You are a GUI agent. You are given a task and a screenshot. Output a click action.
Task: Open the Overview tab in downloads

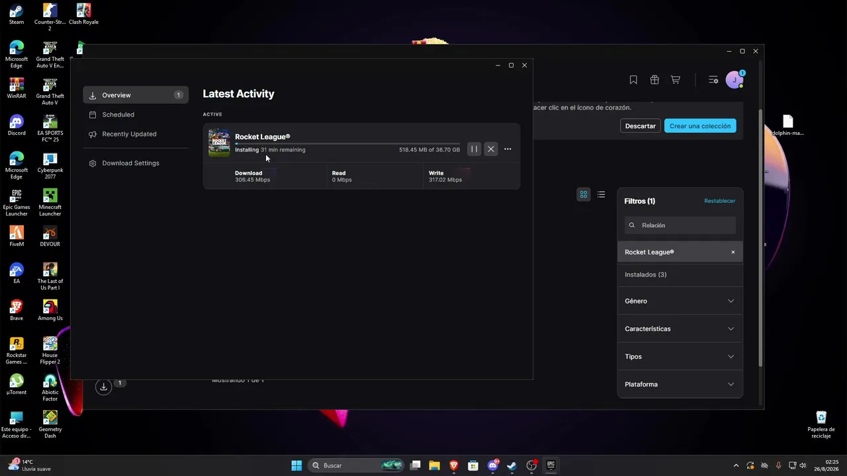tap(136, 95)
